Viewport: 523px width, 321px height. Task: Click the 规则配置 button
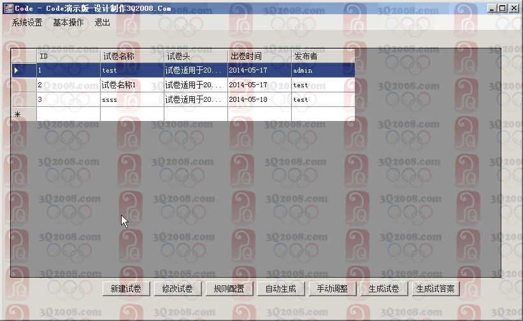point(229,289)
